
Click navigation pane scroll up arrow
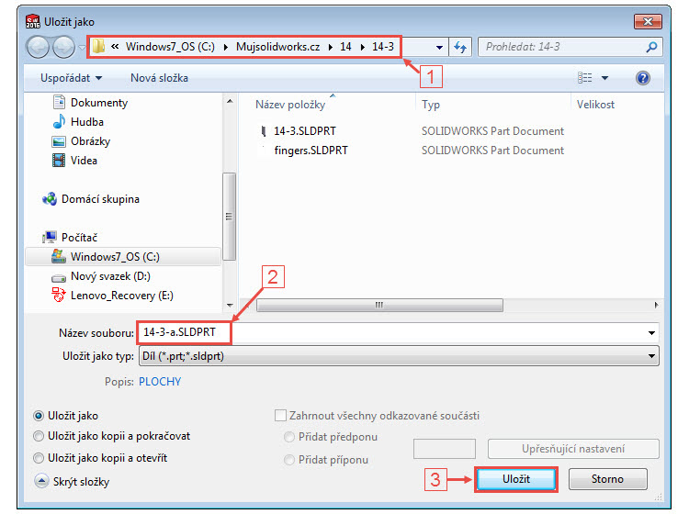click(x=230, y=101)
